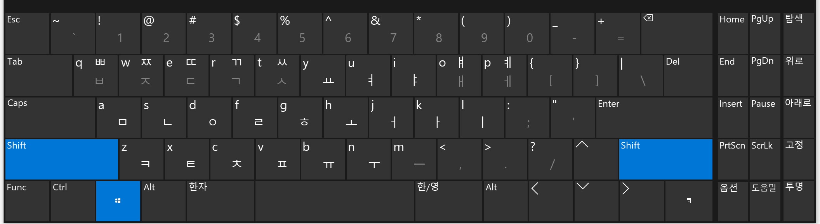
Task: Tap the down arrow key
Action: click(x=596, y=201)
